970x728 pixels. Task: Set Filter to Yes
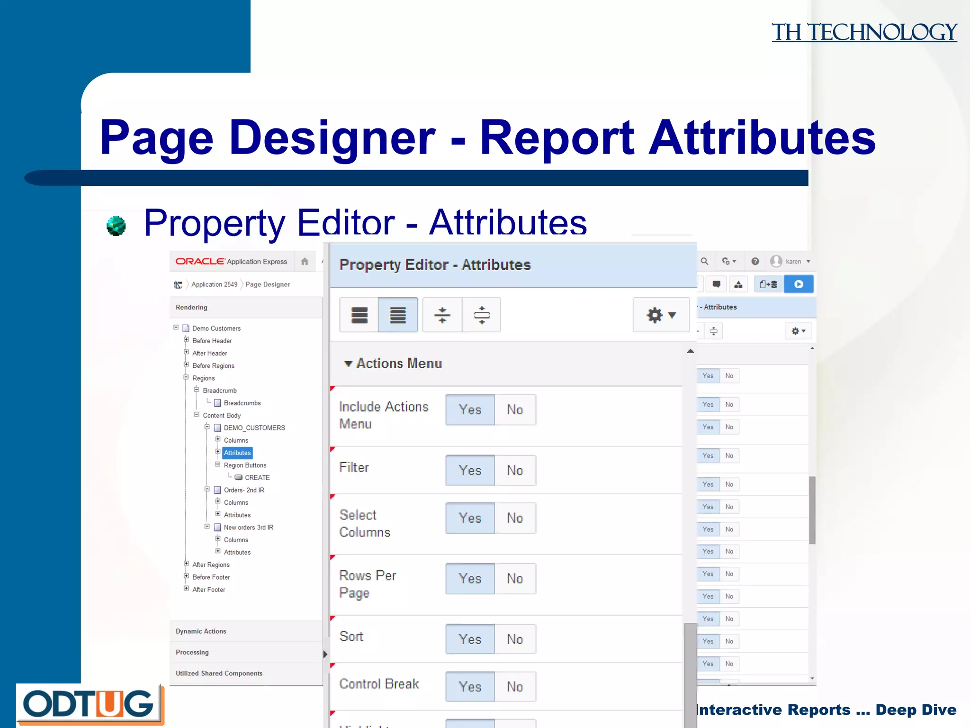coord(470,471)
